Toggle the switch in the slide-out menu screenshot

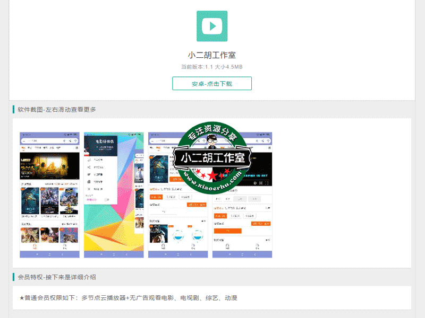[106, 199]
